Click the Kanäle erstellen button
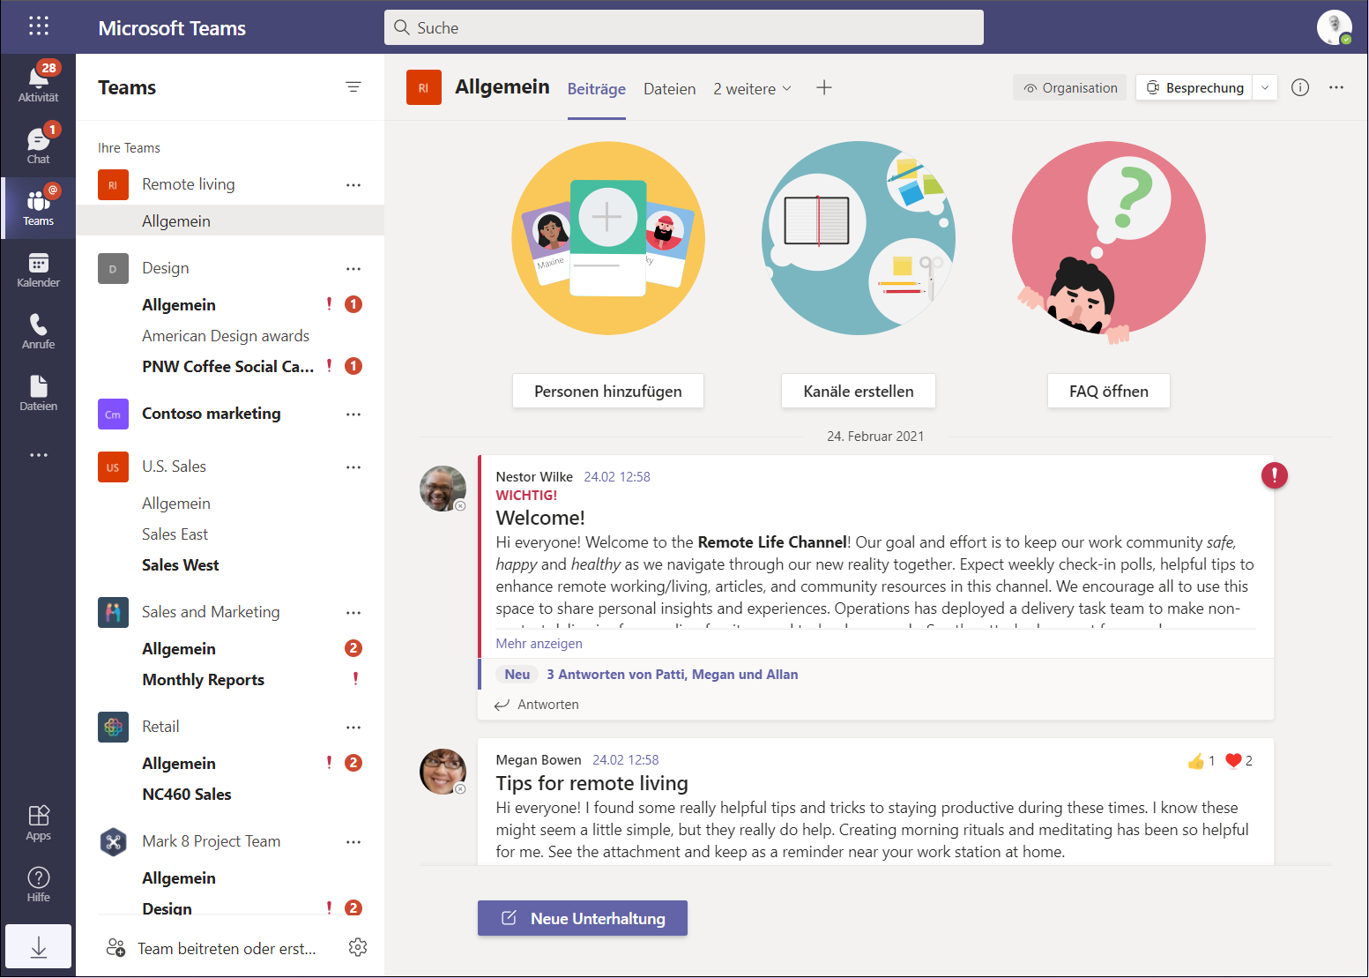The height and width of the screenshot is (978, 1369). click(859, 391)
